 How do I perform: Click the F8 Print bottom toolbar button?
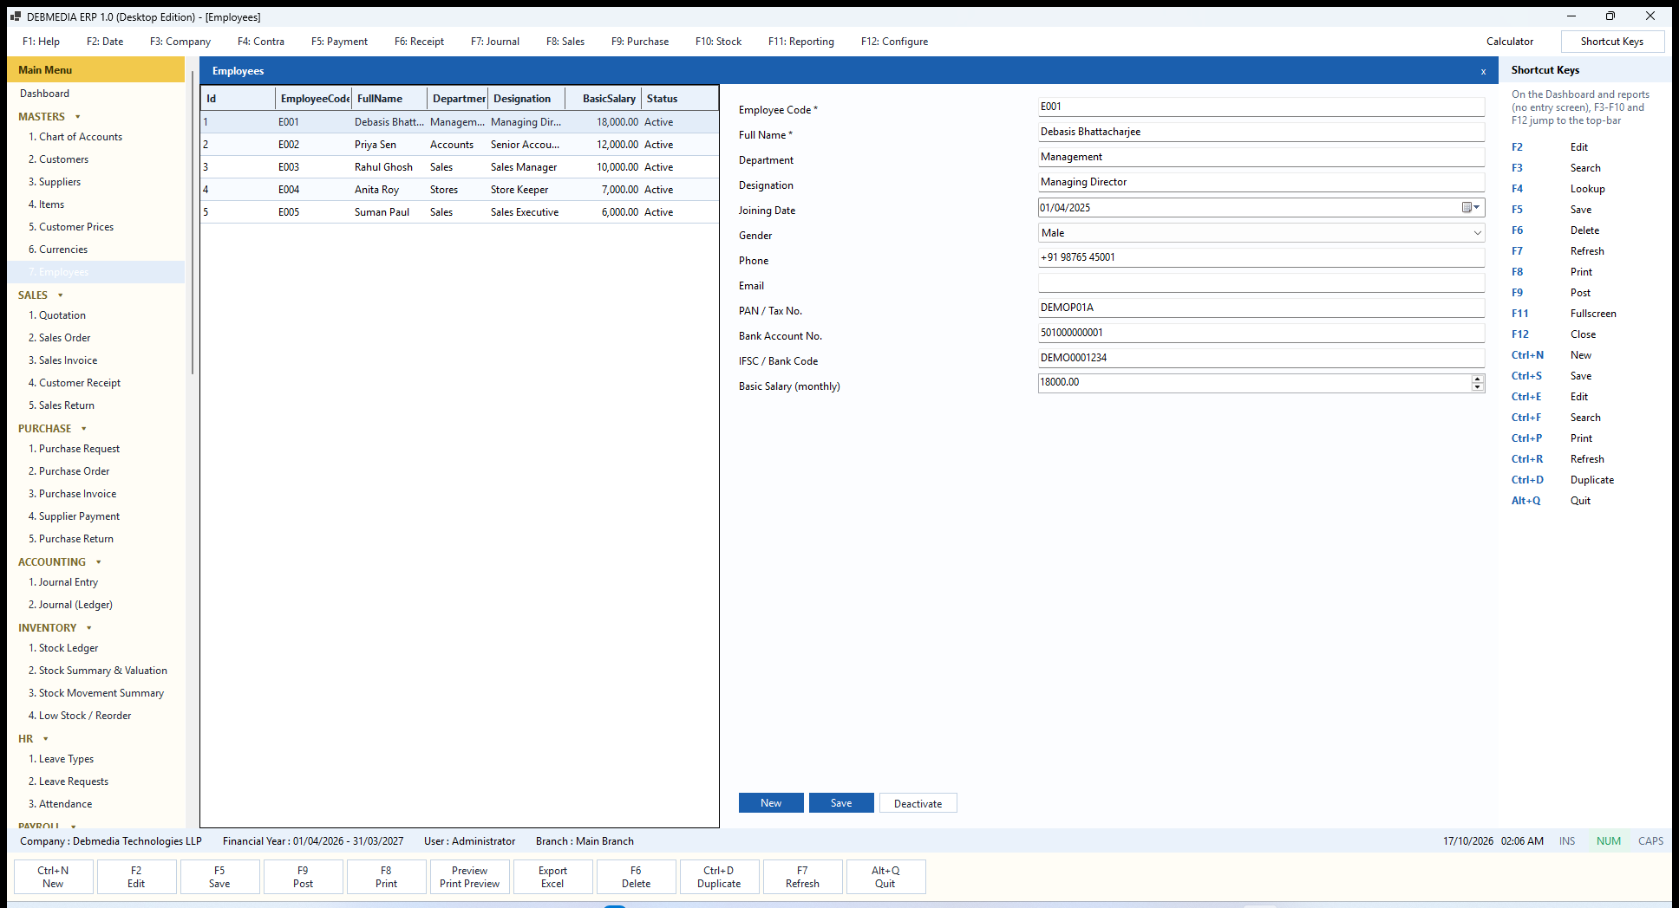[386, 877]
